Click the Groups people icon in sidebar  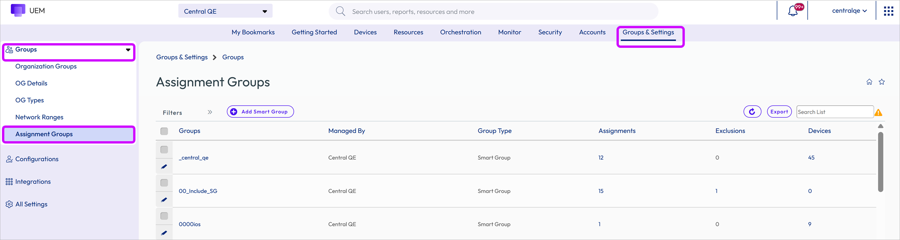(9, 50)
